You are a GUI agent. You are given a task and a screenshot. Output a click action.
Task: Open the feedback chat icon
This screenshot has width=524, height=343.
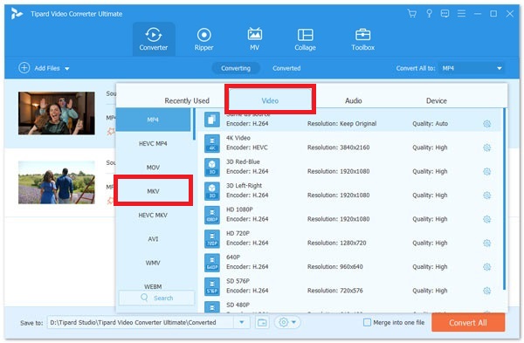[445, 14]
